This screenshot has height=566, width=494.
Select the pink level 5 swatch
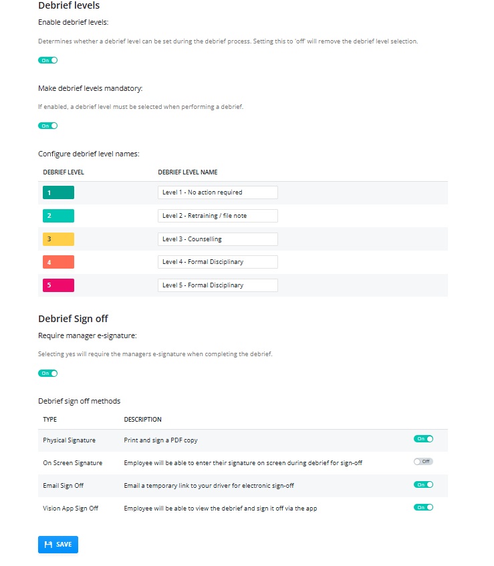pyautogui.click(x=59, y=285)
